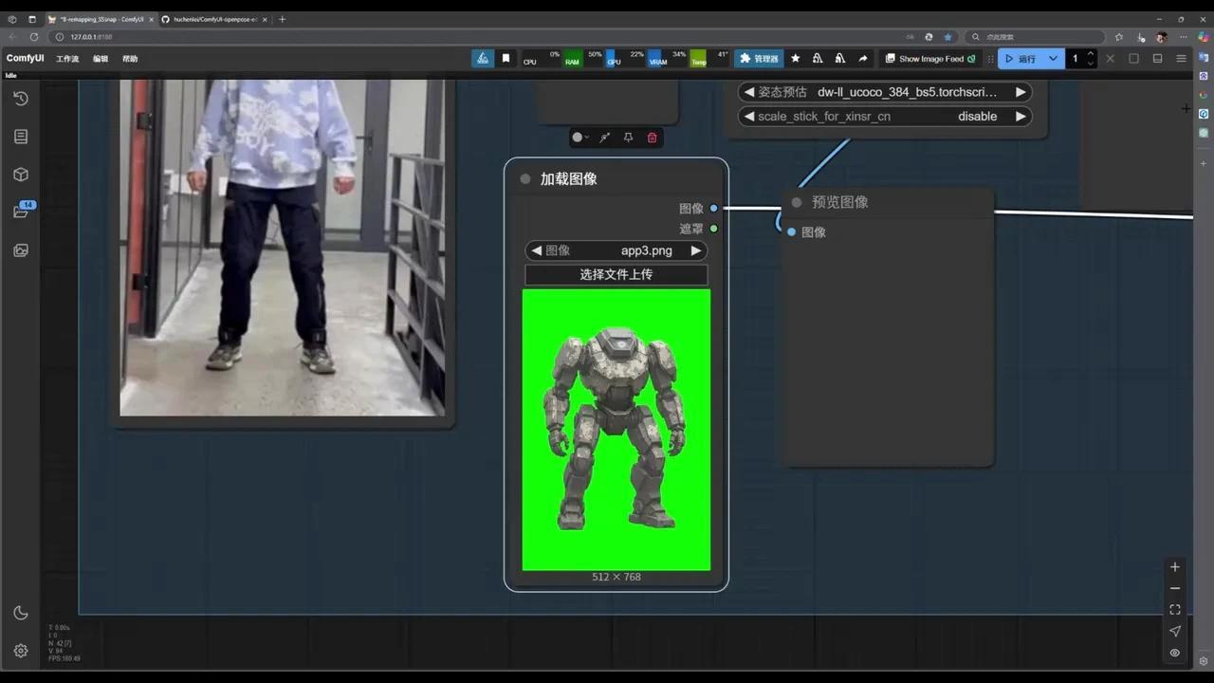
Task: Collapse the 加载图像 node via its dot
Action: point(525,179)
